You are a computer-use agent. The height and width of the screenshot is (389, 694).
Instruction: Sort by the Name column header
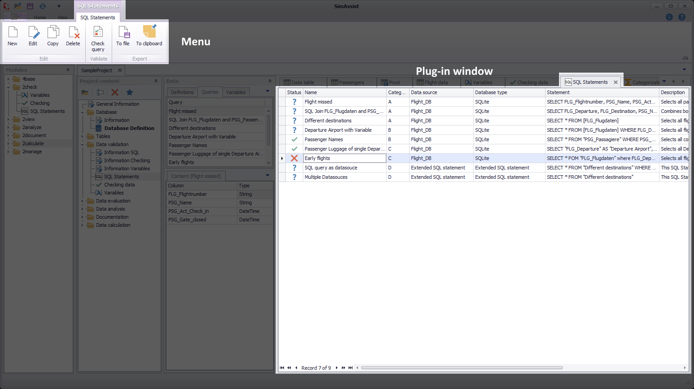[345, 92]
